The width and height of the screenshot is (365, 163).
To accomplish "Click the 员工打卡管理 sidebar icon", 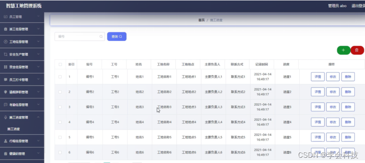I will point(6,80).
